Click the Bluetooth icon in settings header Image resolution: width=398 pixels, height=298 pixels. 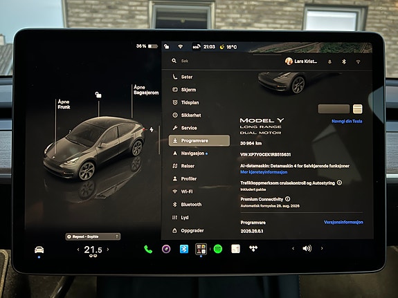click(344, 62)
